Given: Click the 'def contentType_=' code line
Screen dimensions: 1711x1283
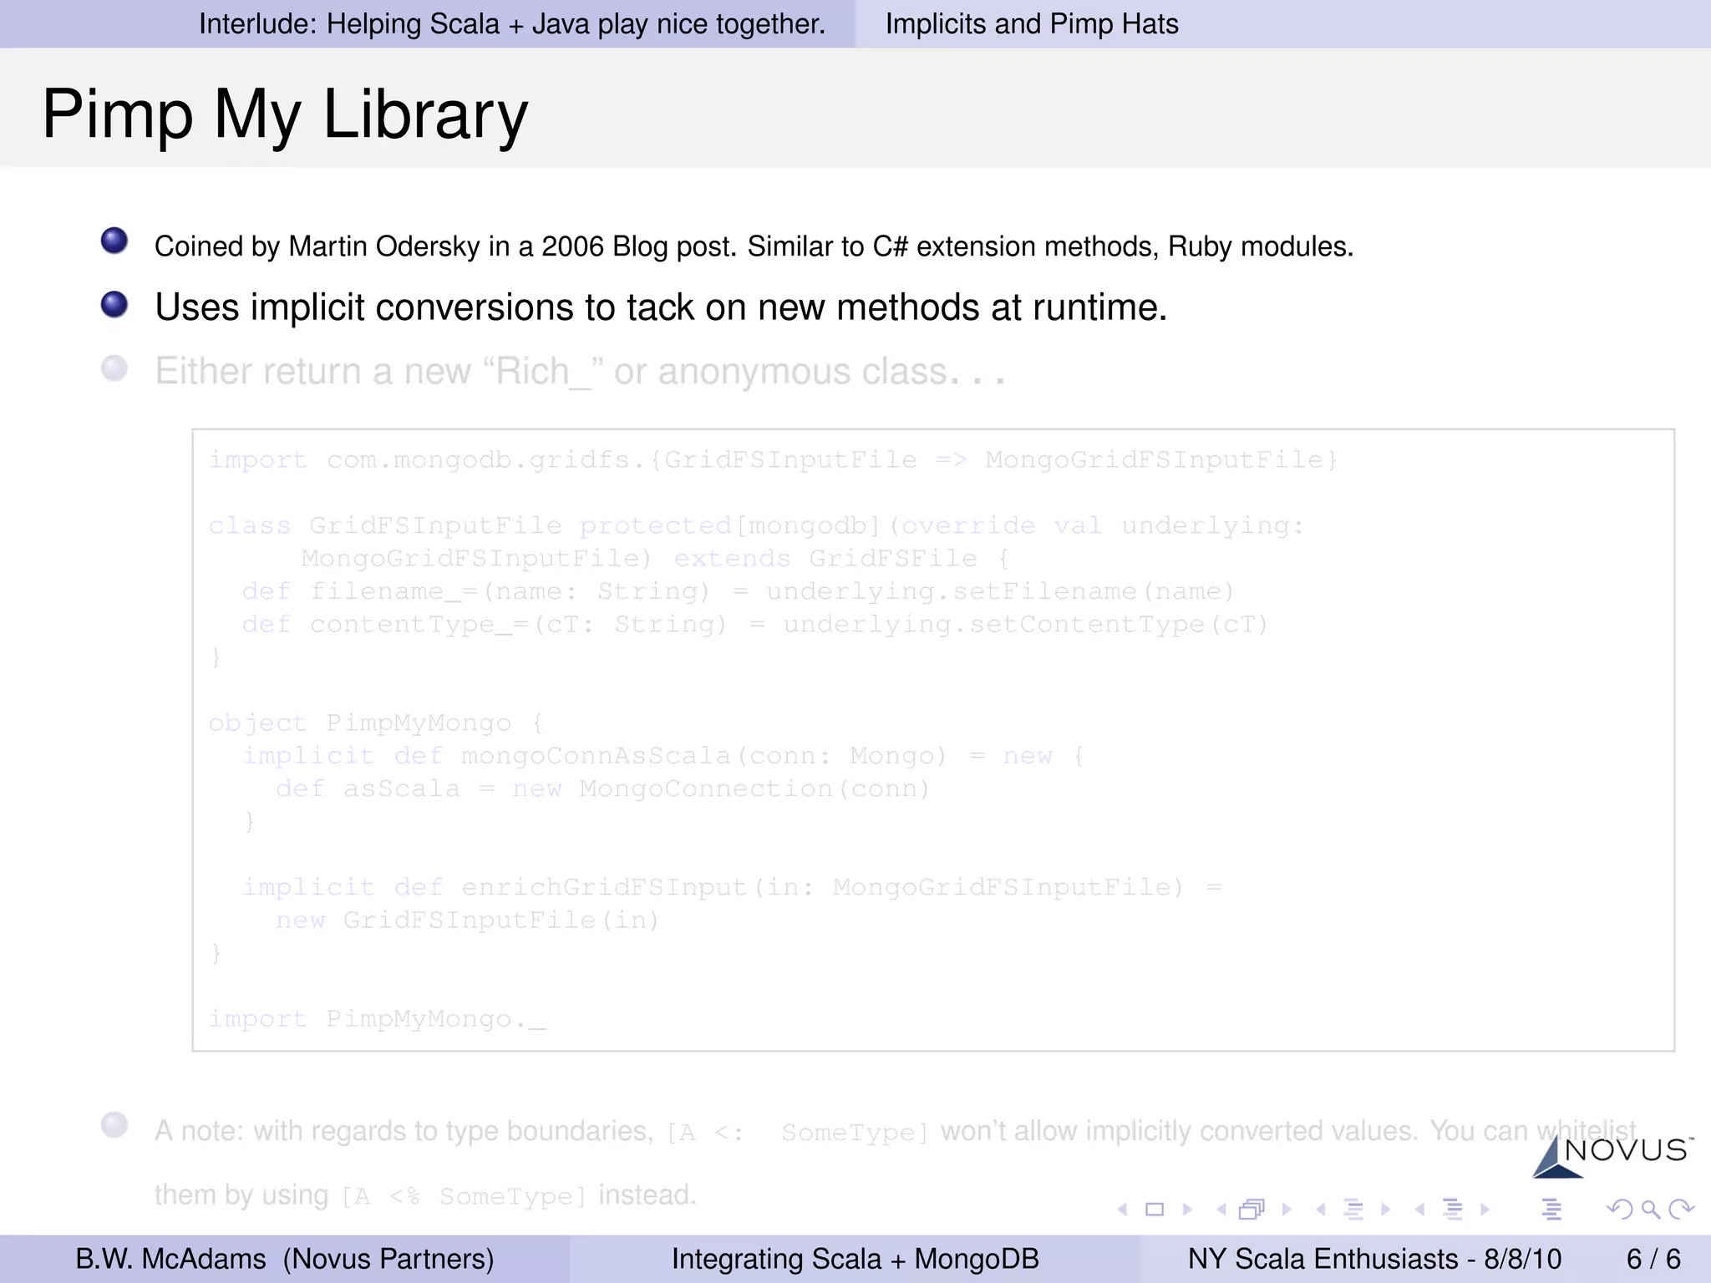Looking at the screenshot, I should pyautogui.click(x=755, y=625).
